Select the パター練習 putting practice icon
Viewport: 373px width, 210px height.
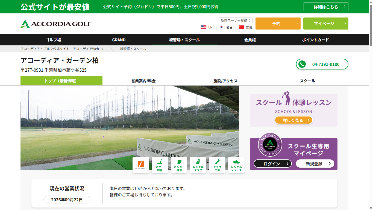pos(160,165)
